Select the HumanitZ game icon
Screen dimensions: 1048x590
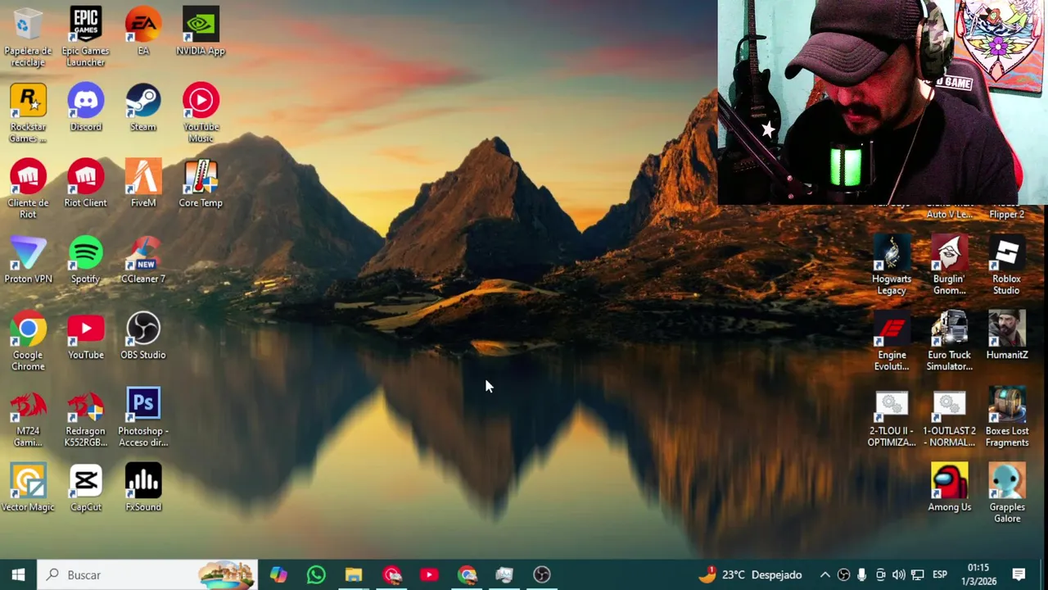click(1007, 337)
